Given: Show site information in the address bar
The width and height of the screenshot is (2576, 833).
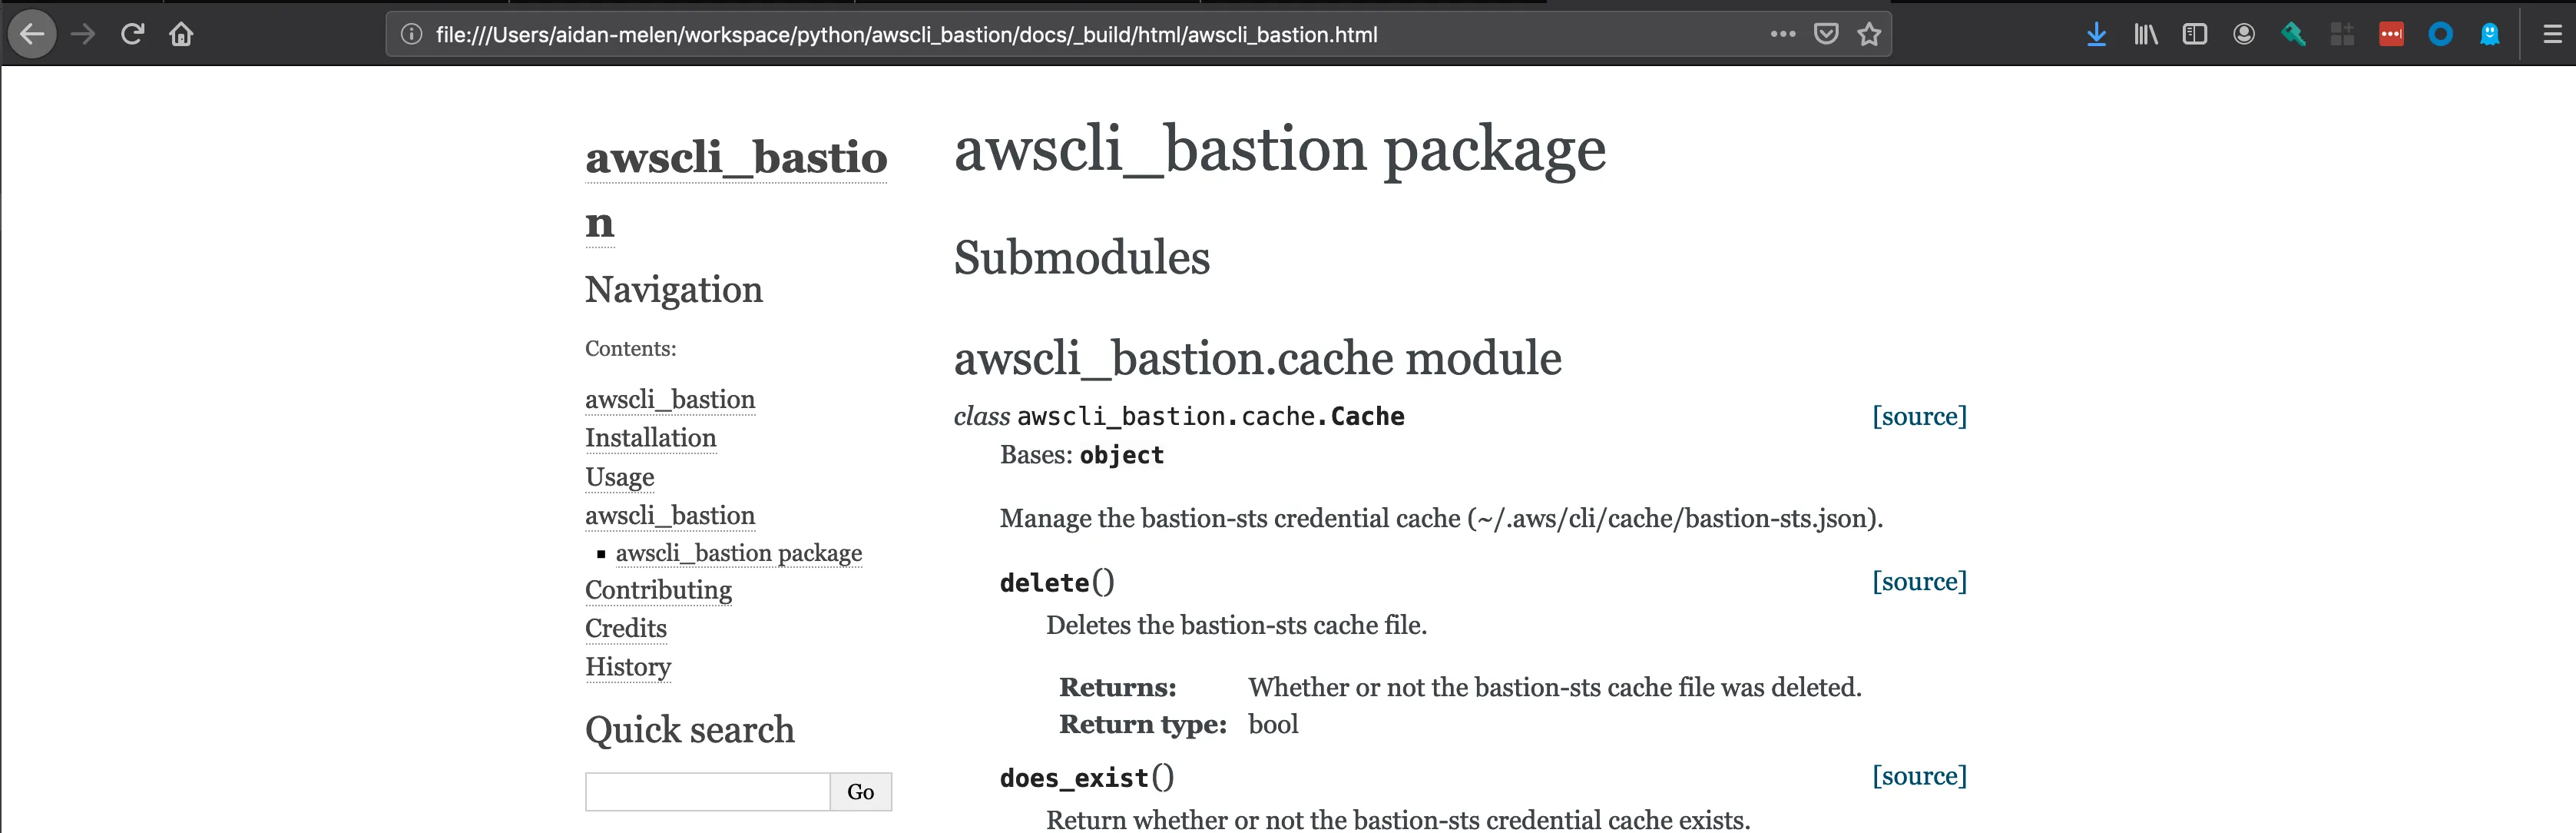Looking at the screenshot, I should pyautogui.click(x=411, y=35).
